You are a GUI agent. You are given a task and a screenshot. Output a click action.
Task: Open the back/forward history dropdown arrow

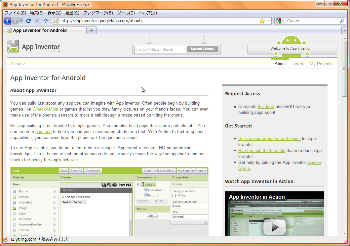click(x=21, y=21)
